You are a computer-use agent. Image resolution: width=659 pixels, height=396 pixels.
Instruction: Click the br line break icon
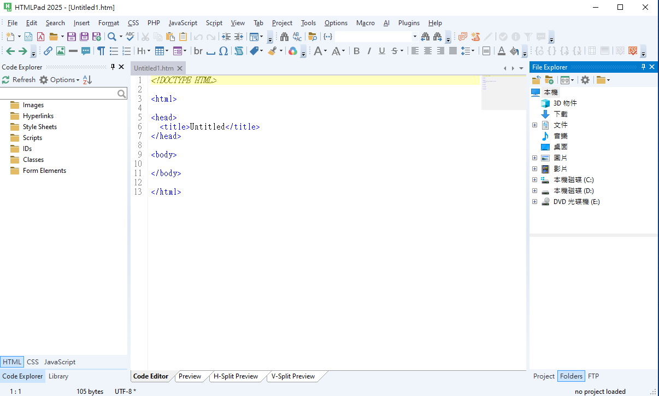(x=198, y=51)
